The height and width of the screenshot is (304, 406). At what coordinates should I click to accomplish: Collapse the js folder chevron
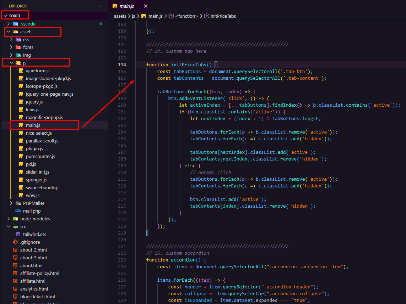pyautogui.click(x=11, y=63)
